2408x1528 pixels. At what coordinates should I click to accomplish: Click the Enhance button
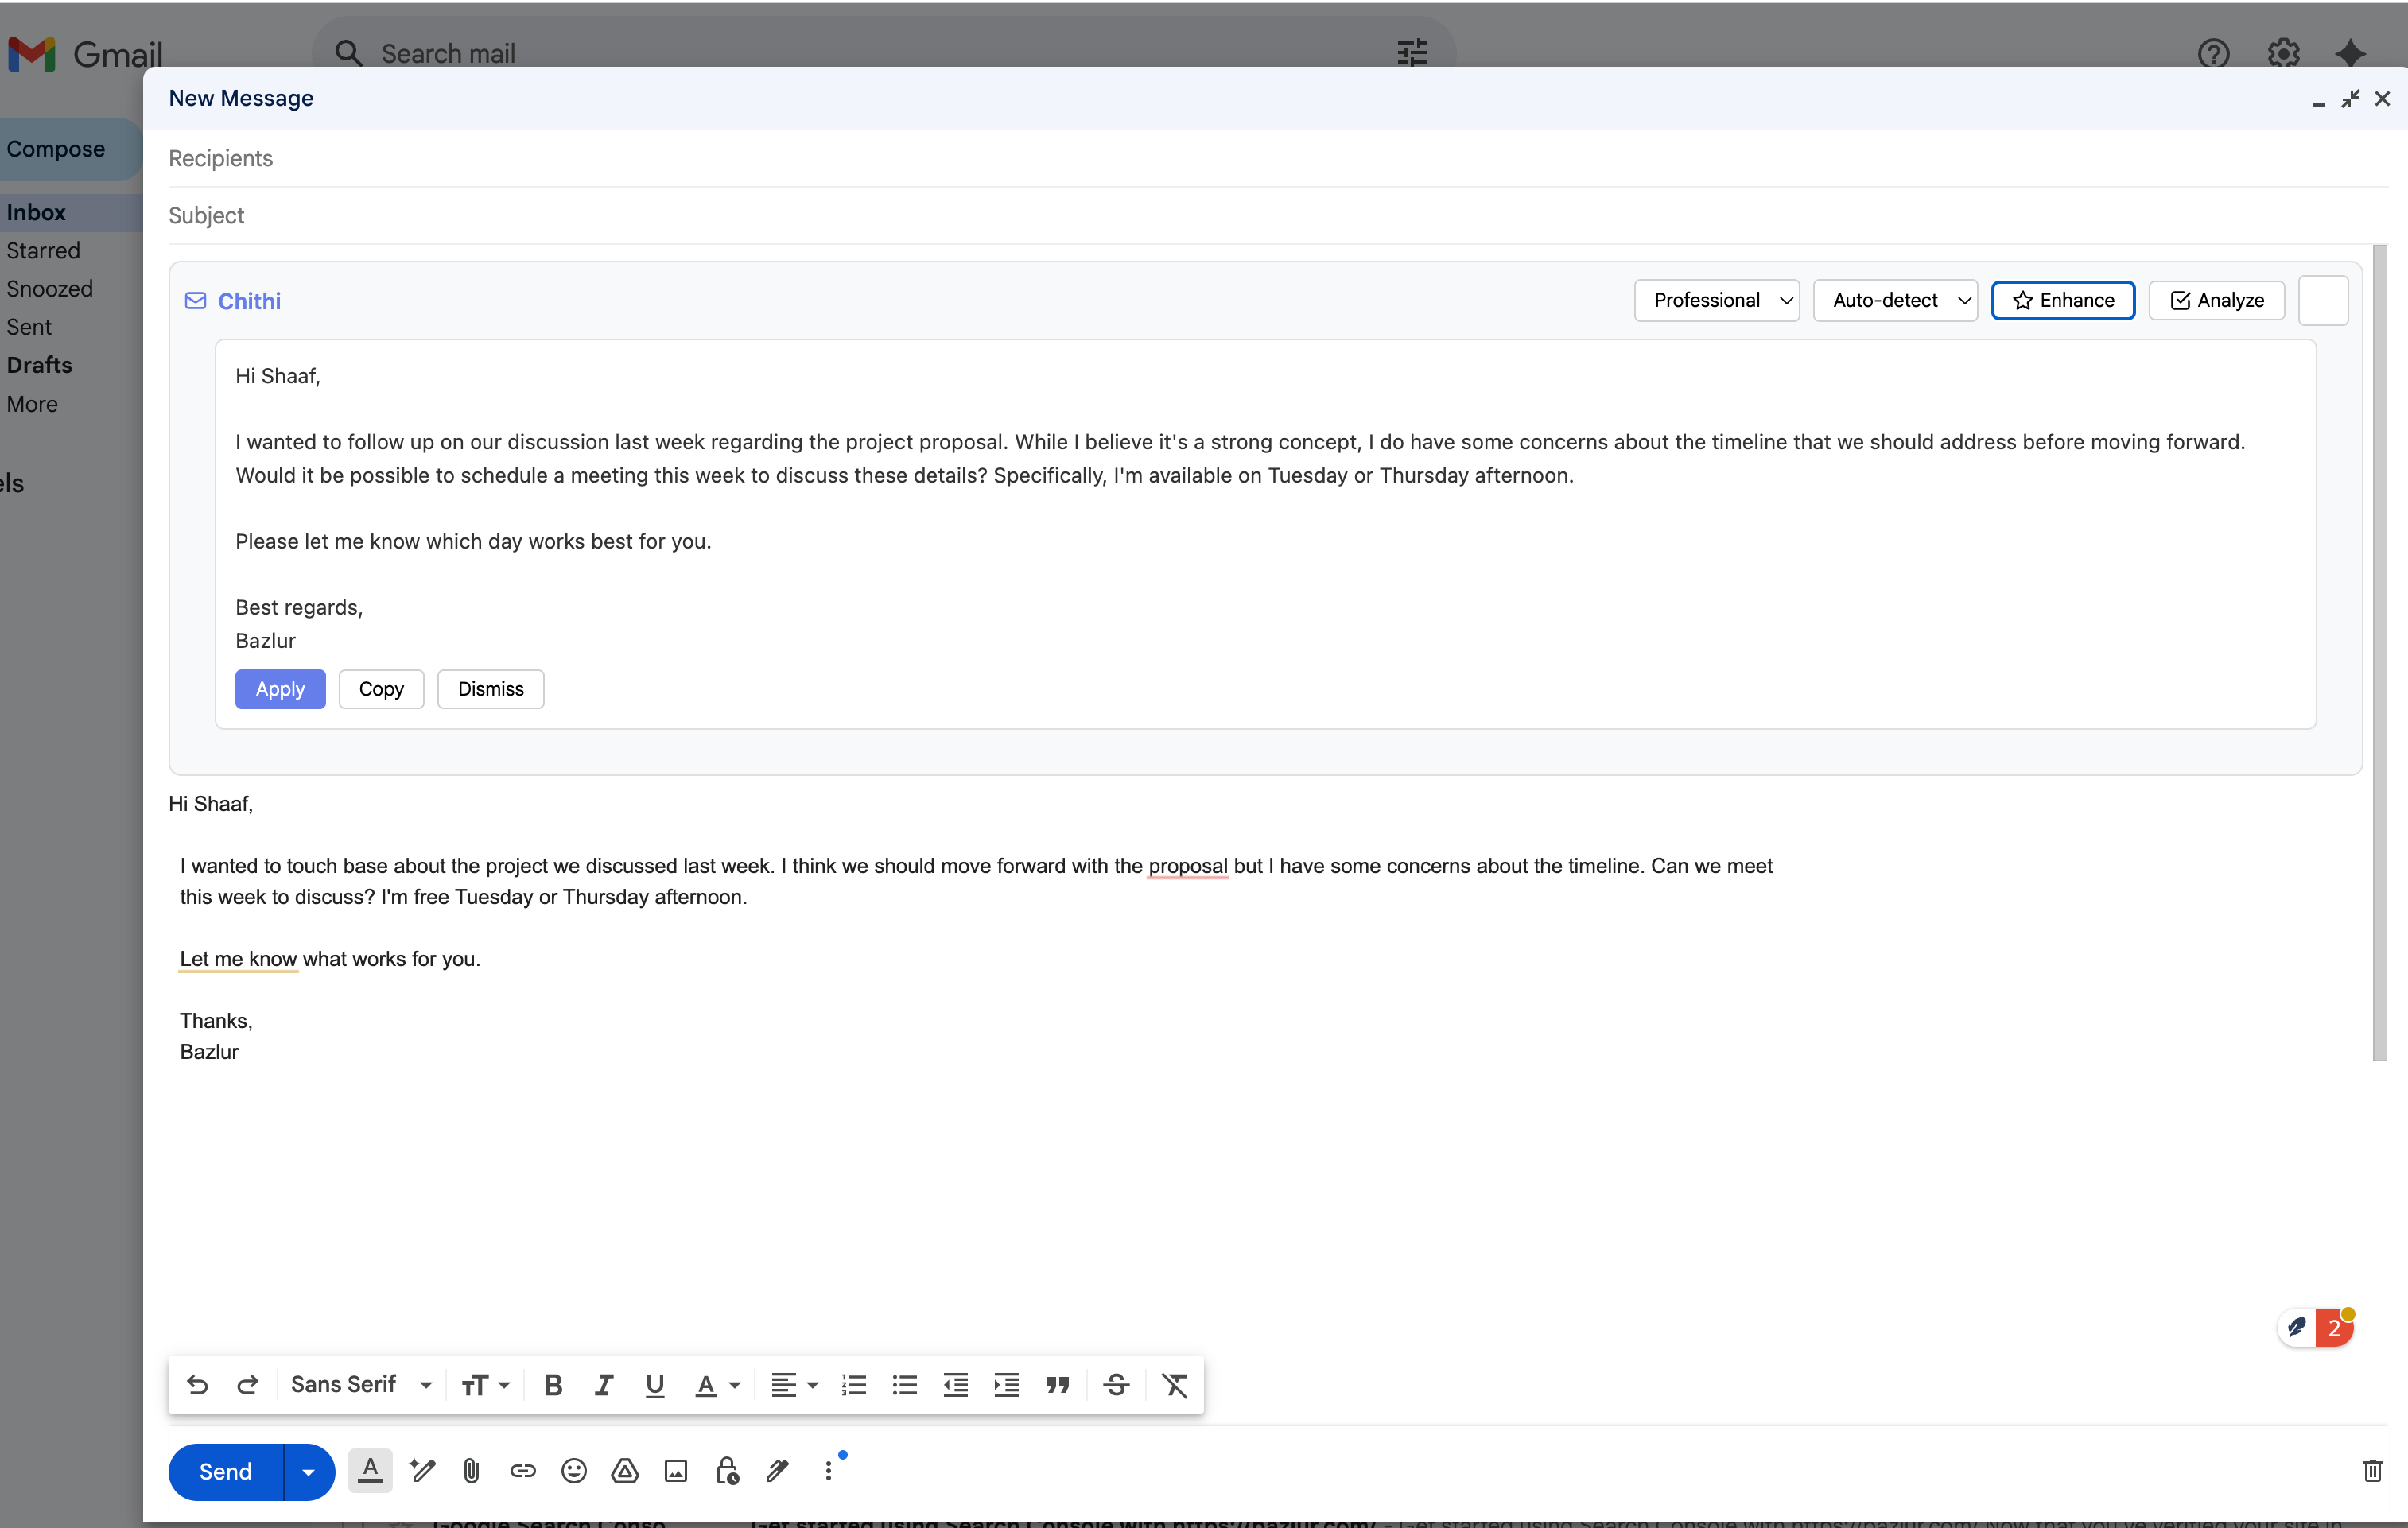point(2062,300)
